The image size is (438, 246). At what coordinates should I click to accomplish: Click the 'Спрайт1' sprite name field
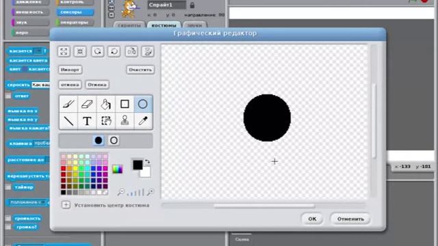166,5
